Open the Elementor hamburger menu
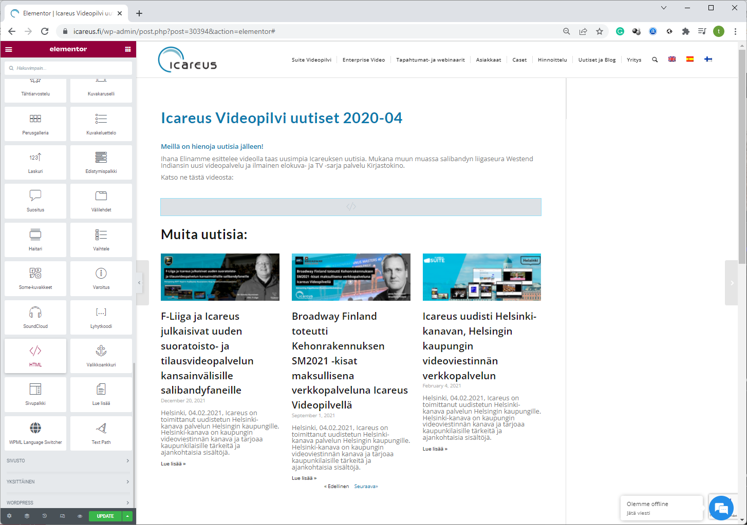Screen dimensions: 747x525 (x=9, y=49)
